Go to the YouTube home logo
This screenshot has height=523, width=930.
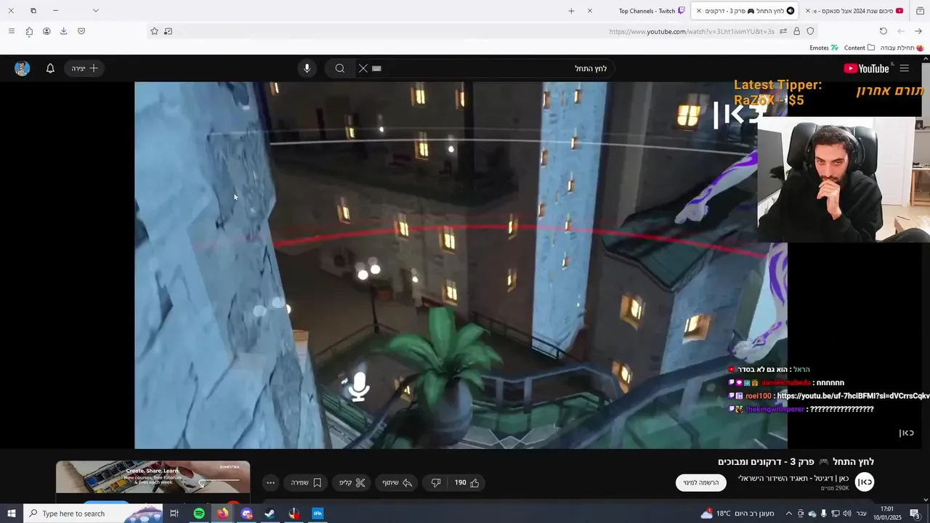(x=866, y=68)
